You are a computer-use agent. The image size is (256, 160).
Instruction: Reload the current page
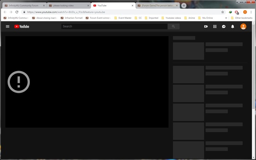point(17,12)
